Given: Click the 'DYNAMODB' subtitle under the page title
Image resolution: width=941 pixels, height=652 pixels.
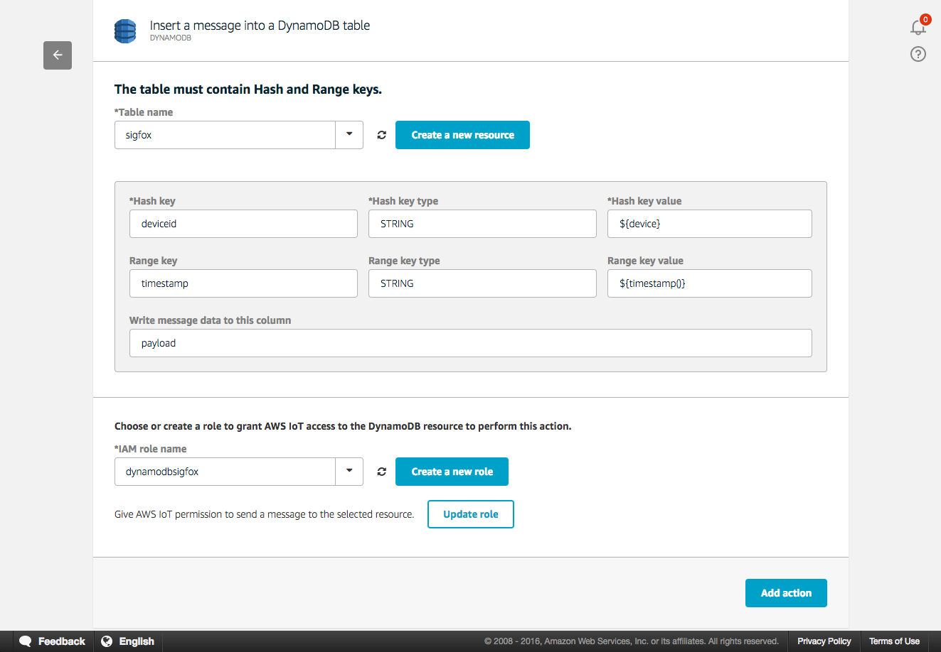Looking at the screenshot, I should coord(171,38).
